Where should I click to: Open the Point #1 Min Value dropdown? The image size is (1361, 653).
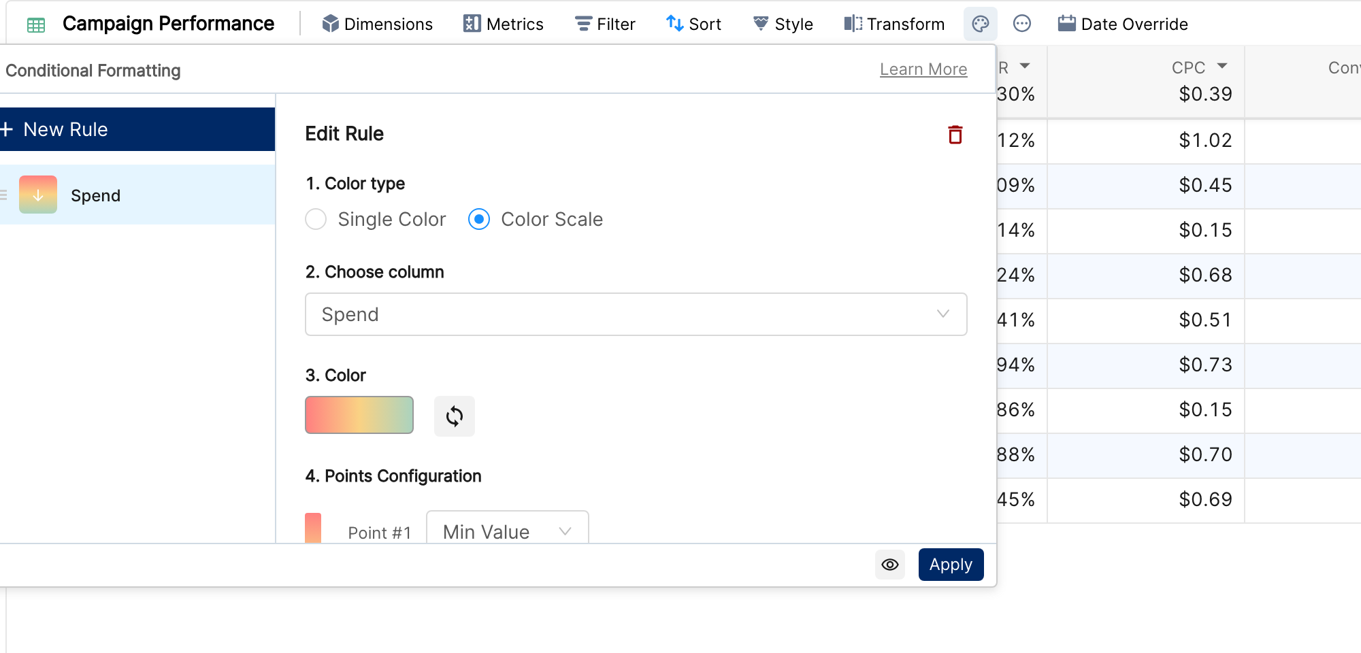tap(507, 529)
